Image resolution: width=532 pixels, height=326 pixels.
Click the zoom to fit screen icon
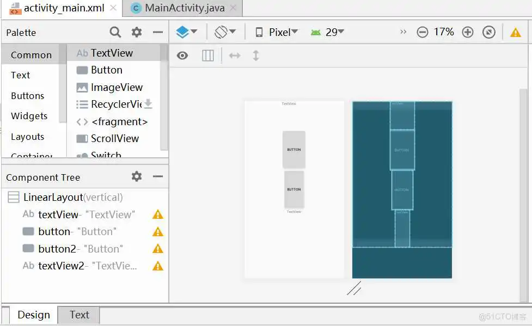pyautogui.click(x=489, y=32)
